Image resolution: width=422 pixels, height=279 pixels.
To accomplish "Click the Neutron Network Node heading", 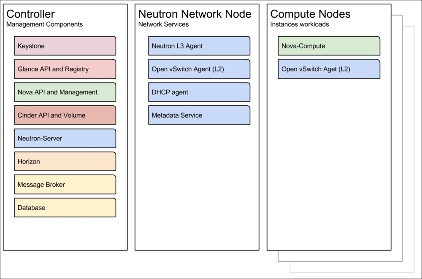I will point(195,14).
